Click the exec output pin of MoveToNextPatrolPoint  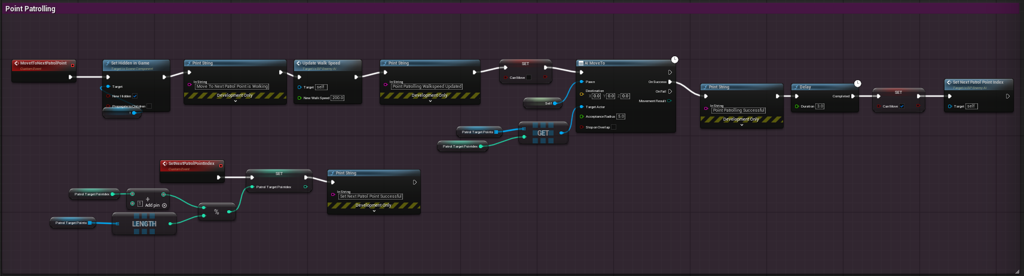pos(71,76)
